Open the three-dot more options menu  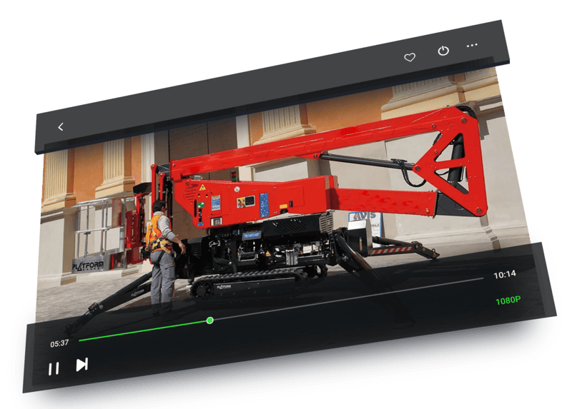[x=472, y=46]
